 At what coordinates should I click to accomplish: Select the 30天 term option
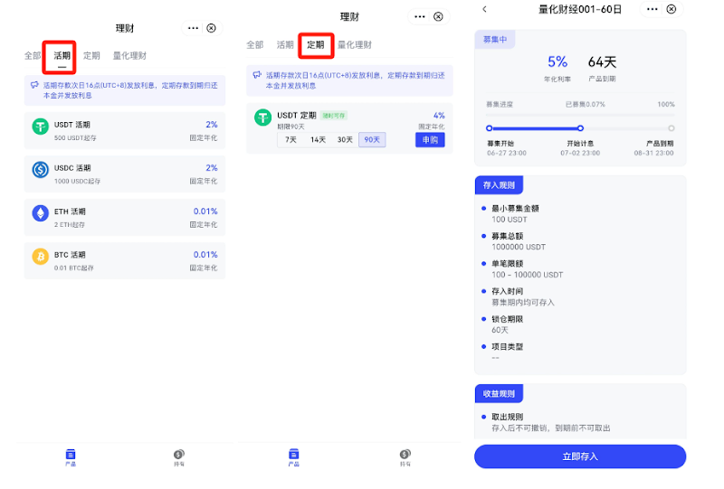pos(345,139)
